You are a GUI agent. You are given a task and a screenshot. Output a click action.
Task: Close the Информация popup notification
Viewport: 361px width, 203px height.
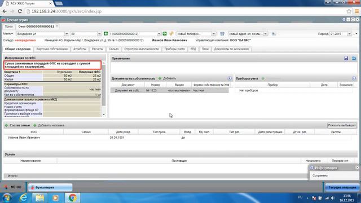tap(357, 167)
